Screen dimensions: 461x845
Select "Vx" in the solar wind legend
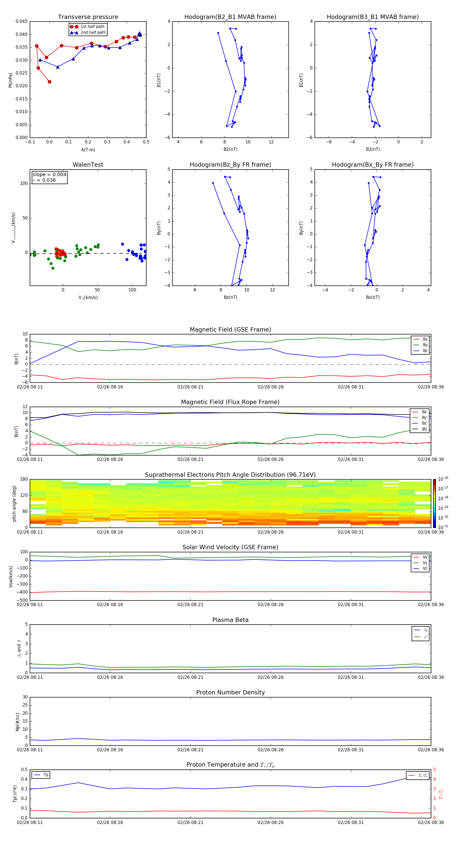(420, 557)
